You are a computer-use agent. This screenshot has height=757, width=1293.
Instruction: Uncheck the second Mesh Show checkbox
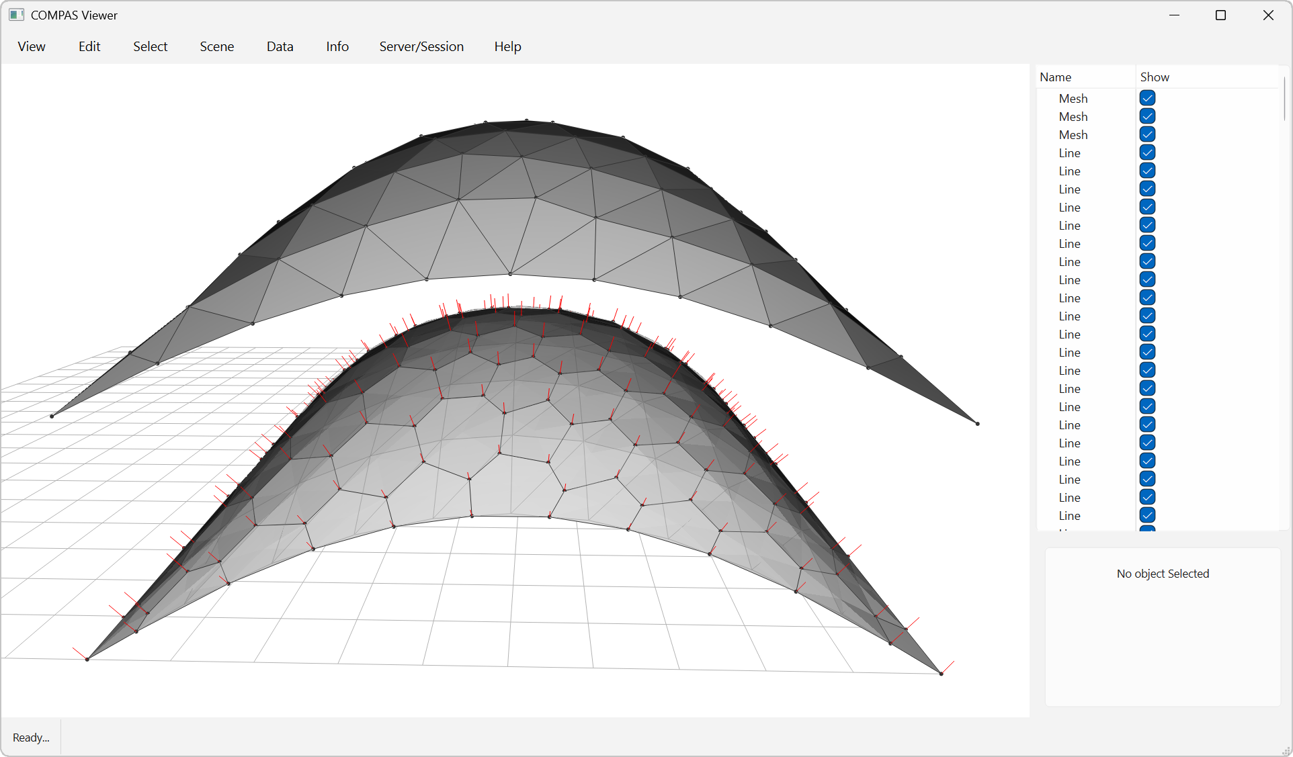1147,116
